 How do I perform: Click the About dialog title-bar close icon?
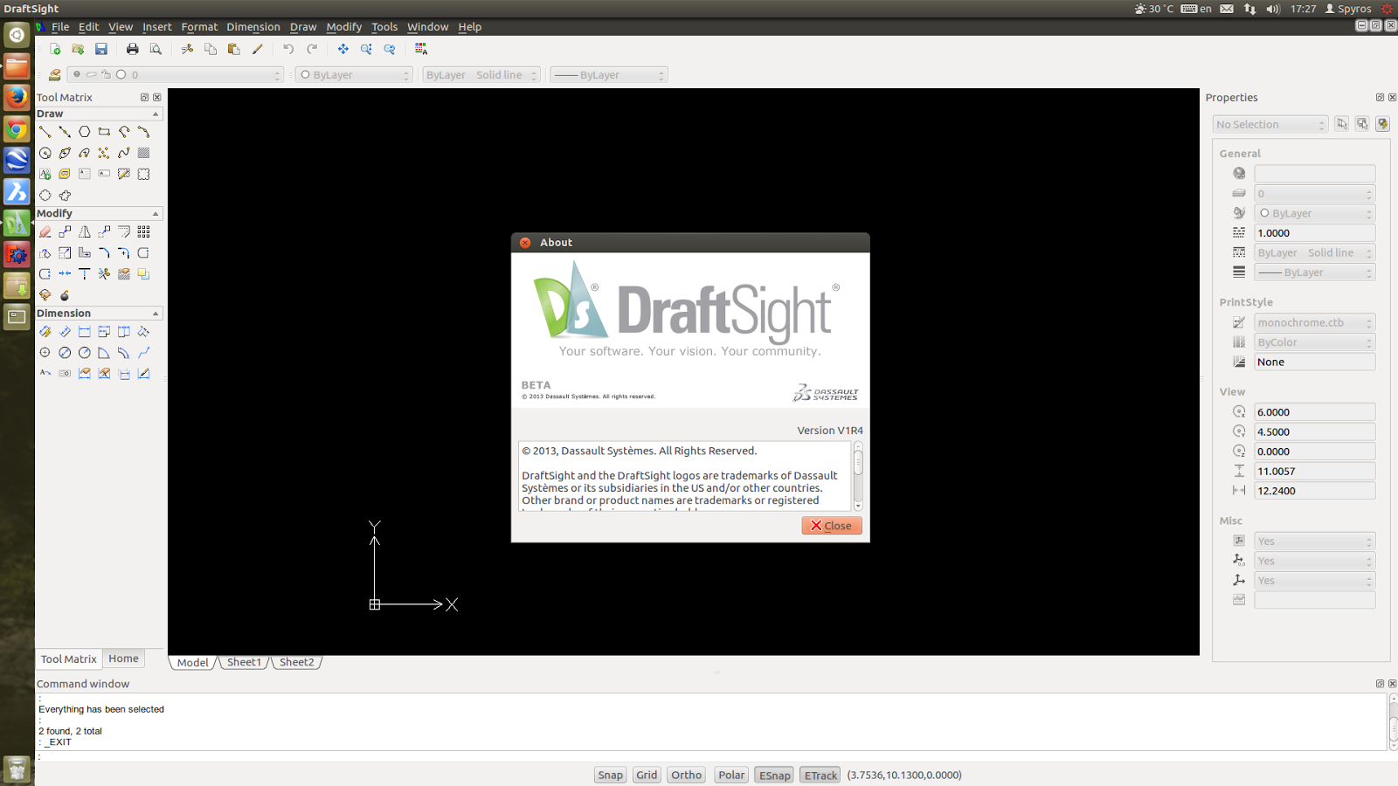tap(525, 243)
